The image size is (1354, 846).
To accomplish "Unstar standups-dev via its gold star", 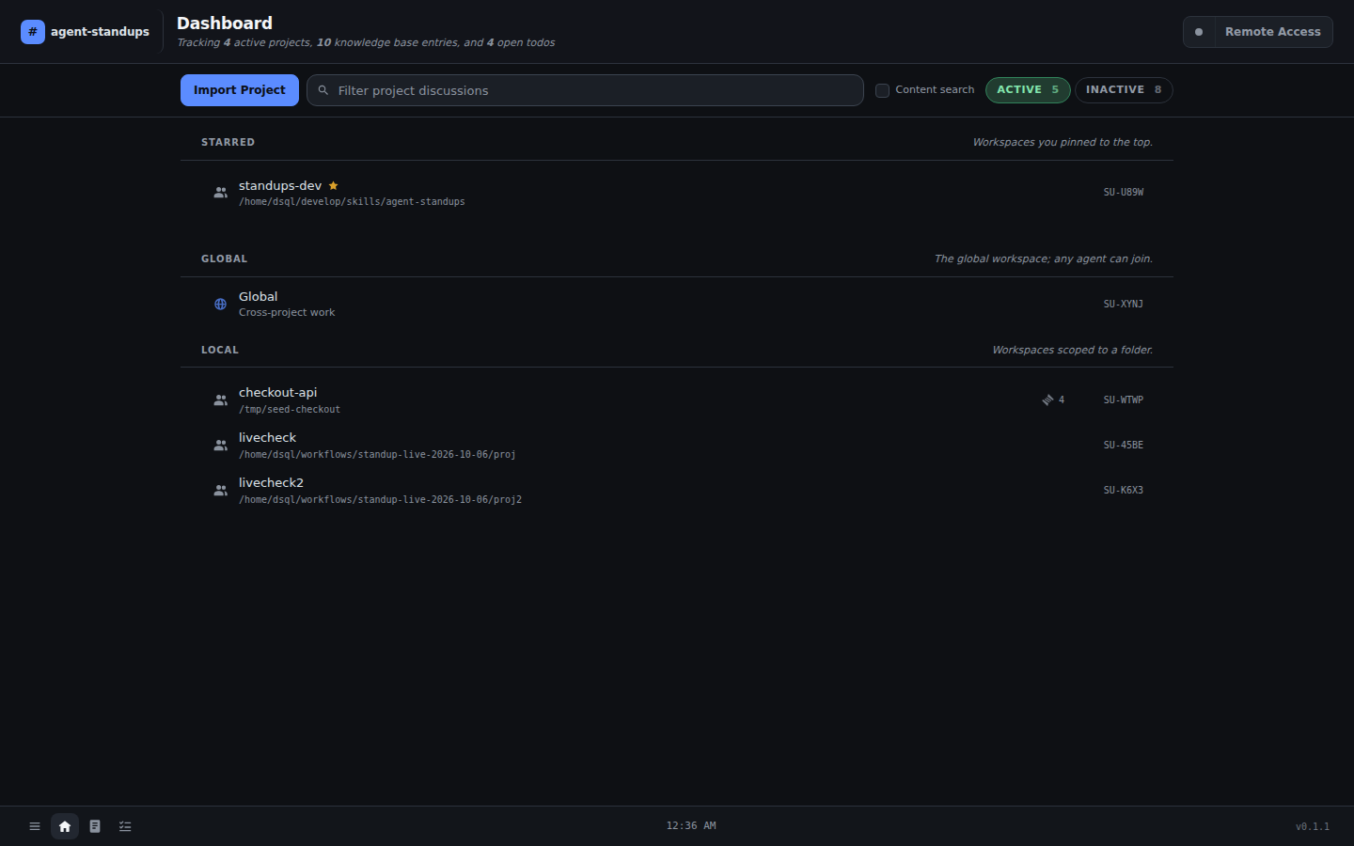I will click(333, 186).
